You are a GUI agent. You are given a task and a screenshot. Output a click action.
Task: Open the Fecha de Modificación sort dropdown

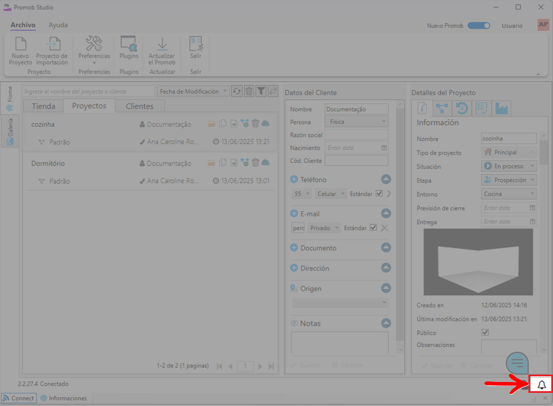coord(193,91)
